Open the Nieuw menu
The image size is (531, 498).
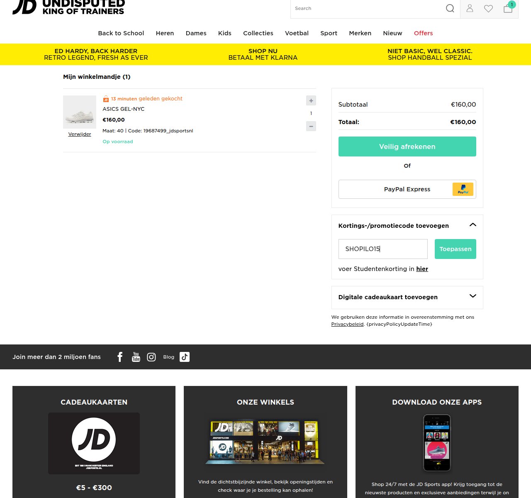pyautogui.click(x=392, y=33)
